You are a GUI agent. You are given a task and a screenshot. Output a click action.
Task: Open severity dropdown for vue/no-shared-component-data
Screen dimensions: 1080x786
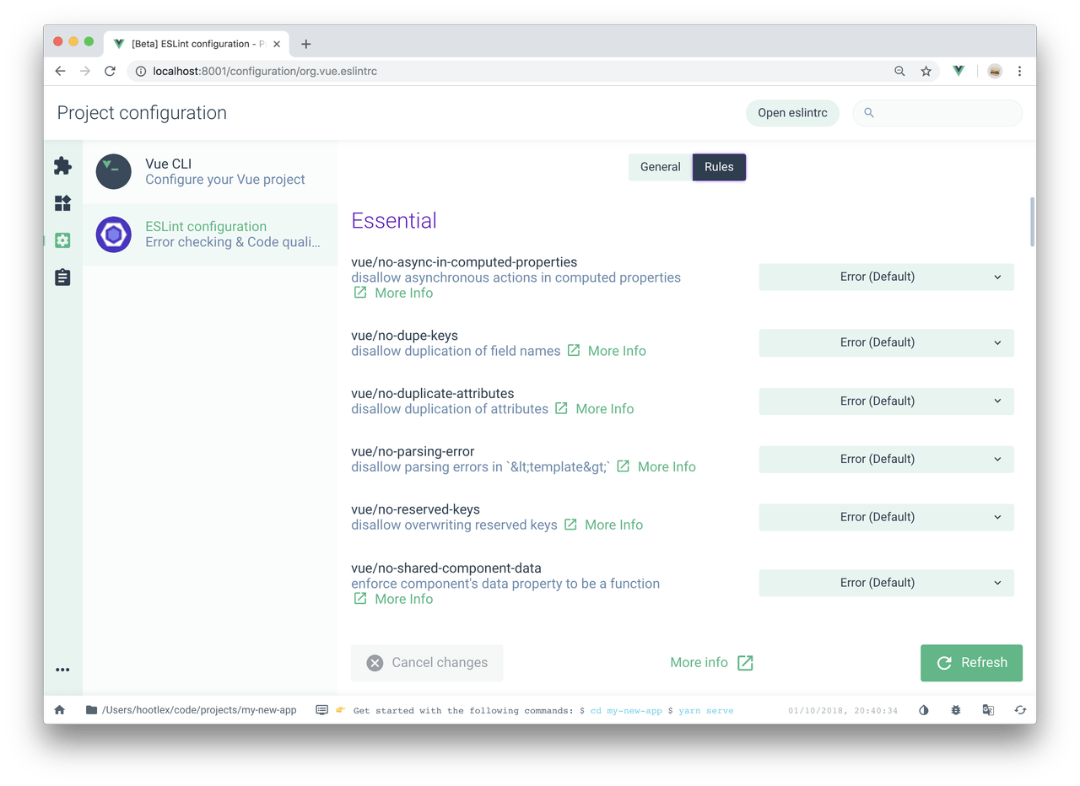coord(886,583)
